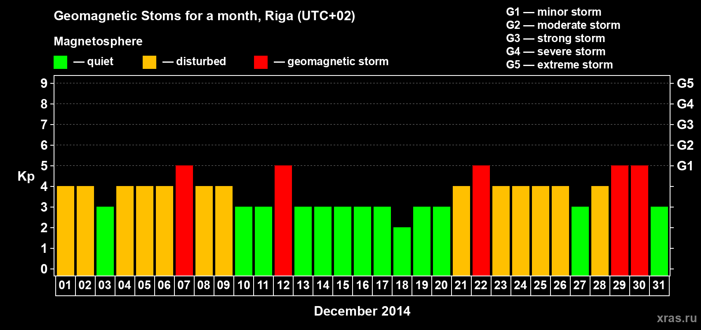Click the Kp axis value 5
This screenshot has width=701, height=330.
[x=44, y=166]
